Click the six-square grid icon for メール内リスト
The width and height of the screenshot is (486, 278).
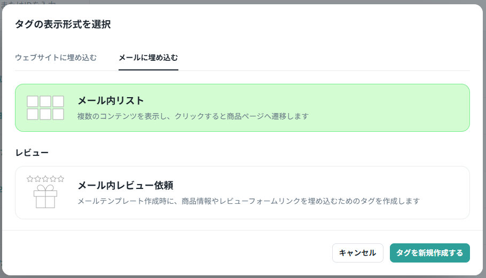(x=45, y=108)
